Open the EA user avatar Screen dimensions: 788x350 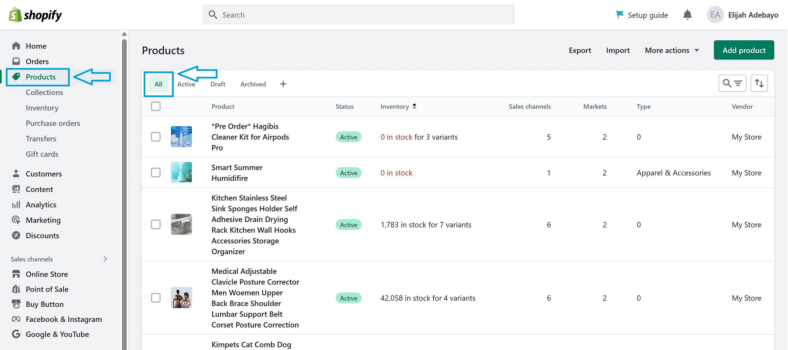coord(715,15)
